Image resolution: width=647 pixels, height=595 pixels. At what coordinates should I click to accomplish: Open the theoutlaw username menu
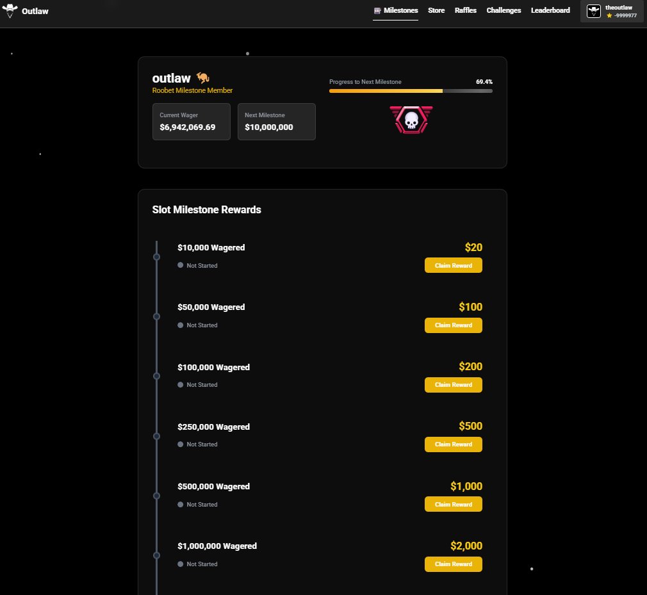[619, 8]
